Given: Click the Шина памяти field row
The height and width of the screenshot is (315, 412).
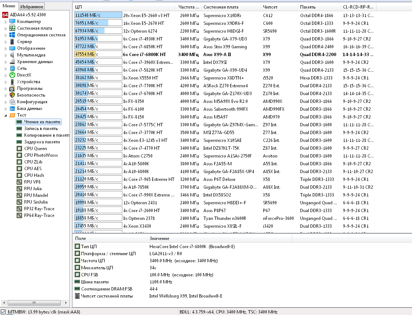Looking at the screenshot, I should click(x=183, y=282).
